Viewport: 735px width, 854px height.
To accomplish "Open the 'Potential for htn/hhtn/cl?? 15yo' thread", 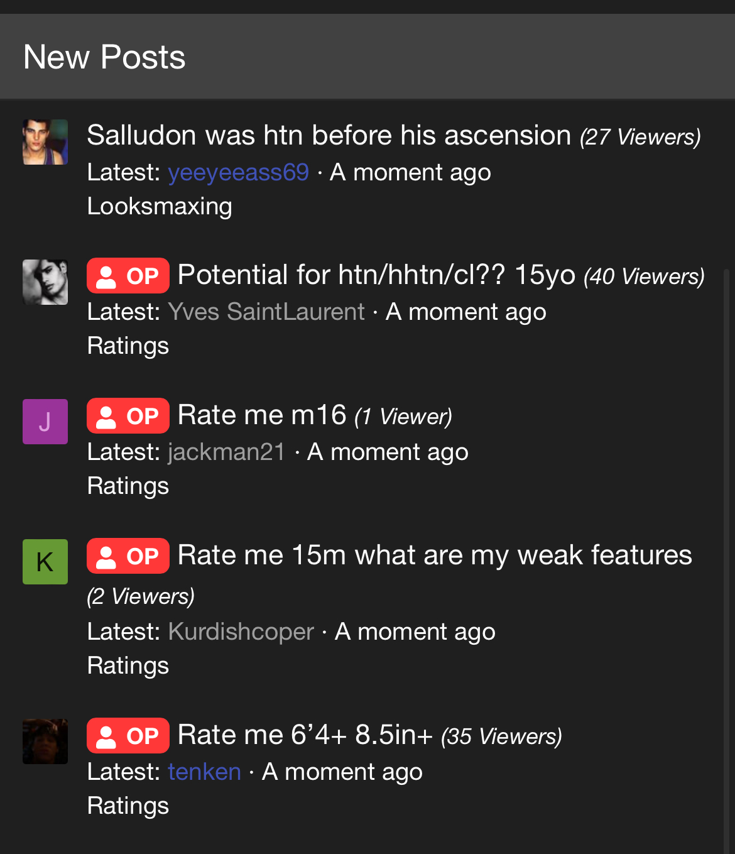I will (376, 275).
